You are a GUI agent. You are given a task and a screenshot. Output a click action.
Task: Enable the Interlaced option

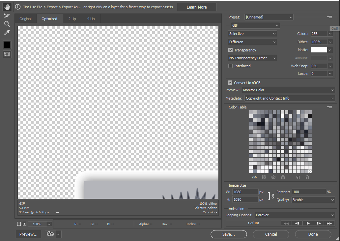[x=230, y=66]
